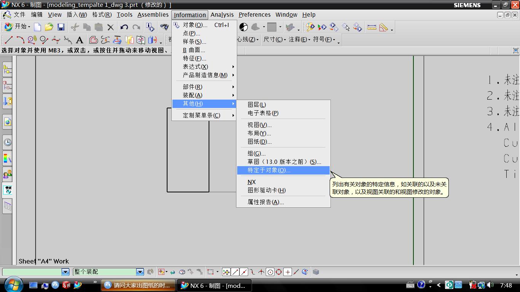This screenshot has width=520, height=292.
Task: Click the Delete X icon
Action: 110,27
